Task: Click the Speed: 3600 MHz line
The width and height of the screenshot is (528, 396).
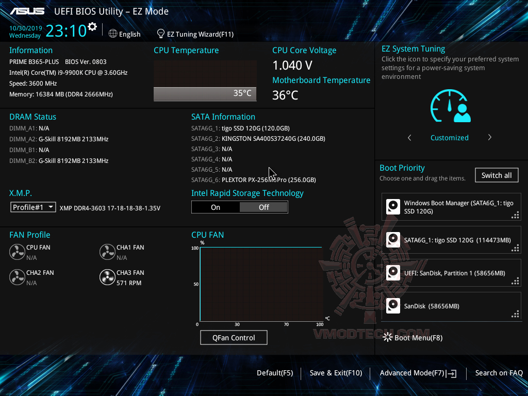Action: [33, 84]
